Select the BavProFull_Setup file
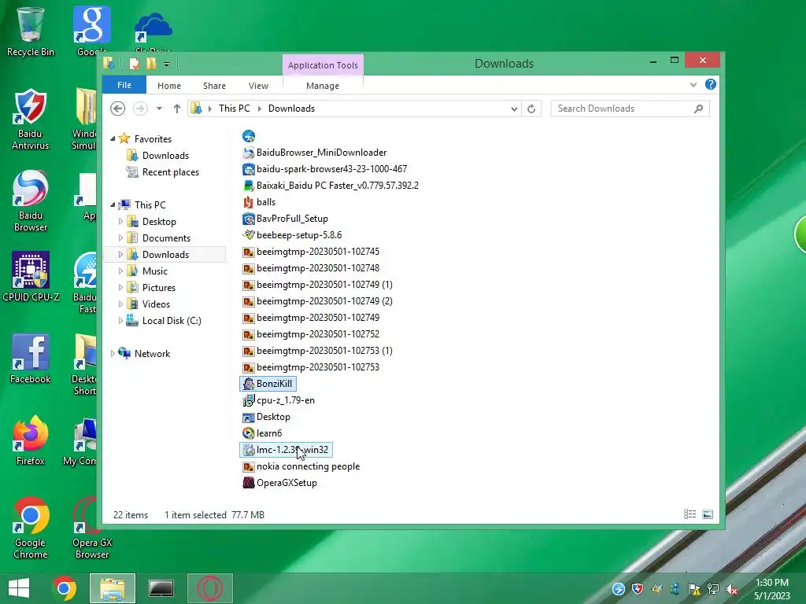 coord(285,219)
